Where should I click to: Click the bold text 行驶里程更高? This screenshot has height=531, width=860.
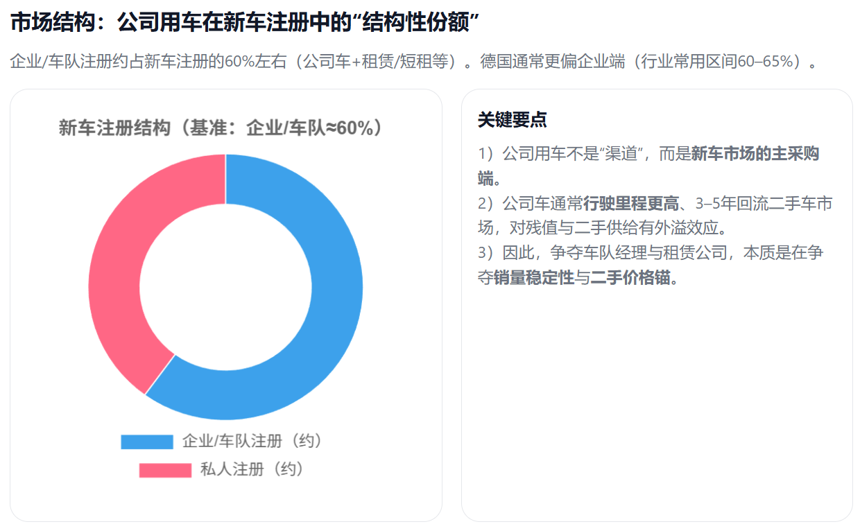point(630,204)
